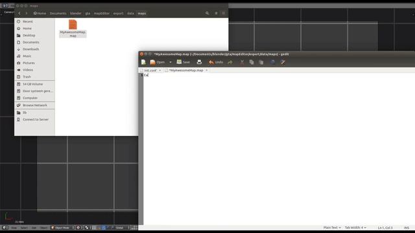Switch file manager to grid view

[x=223, y=13]
